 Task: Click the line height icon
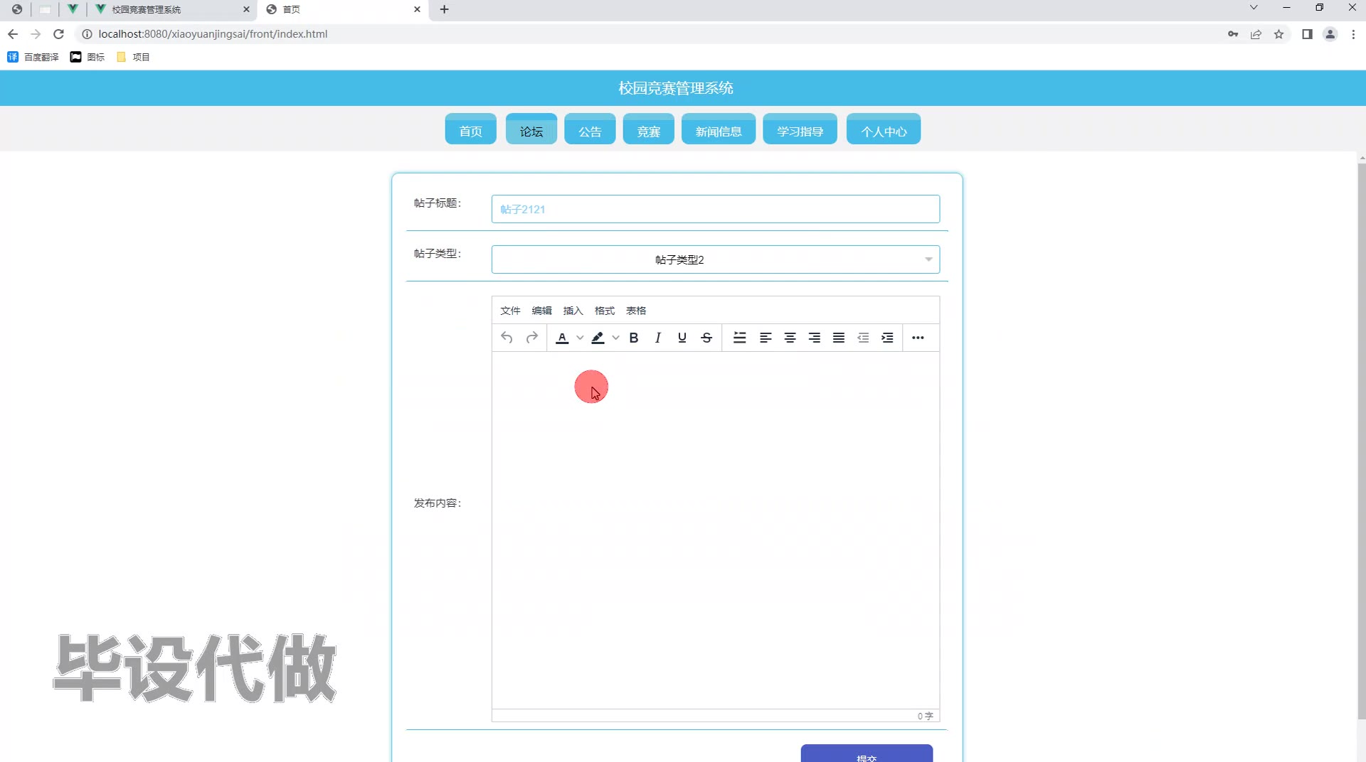(740, 338)
